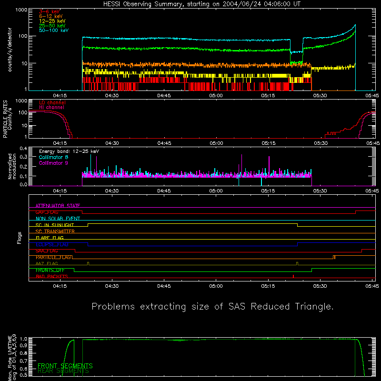
Task: Click the 05:15 tick under the modulation plot
Action: (268, 191)
